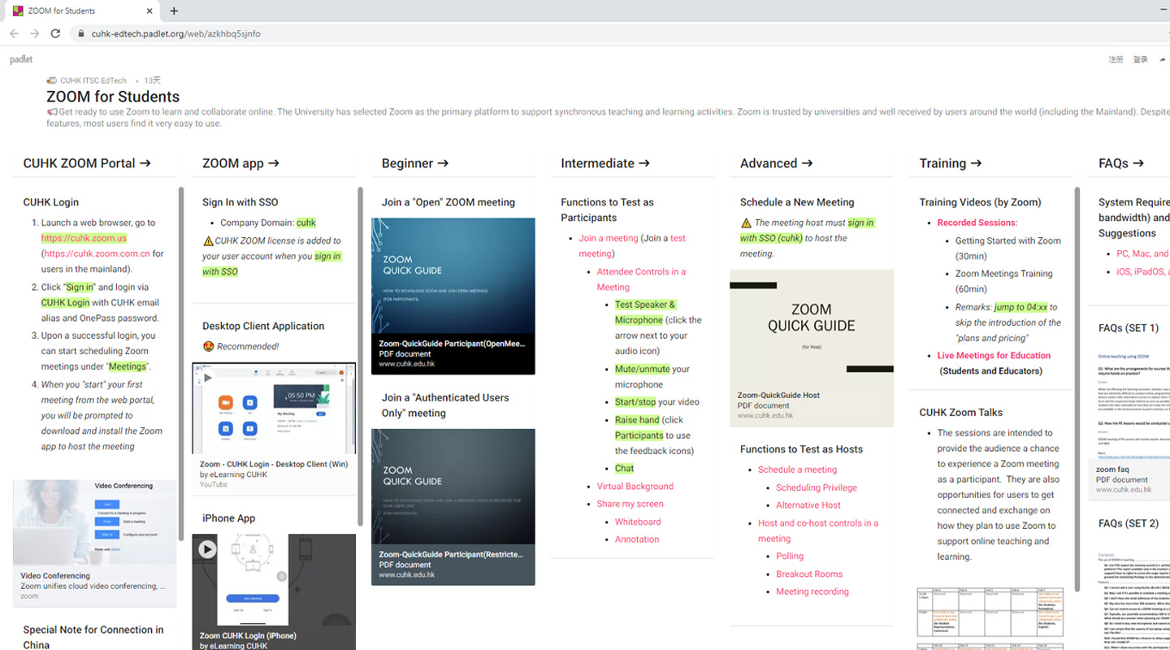Click CUHK ZOOM Portal column header
Viewport: 1170px width, 650px height.
click(x=87, y=163)
